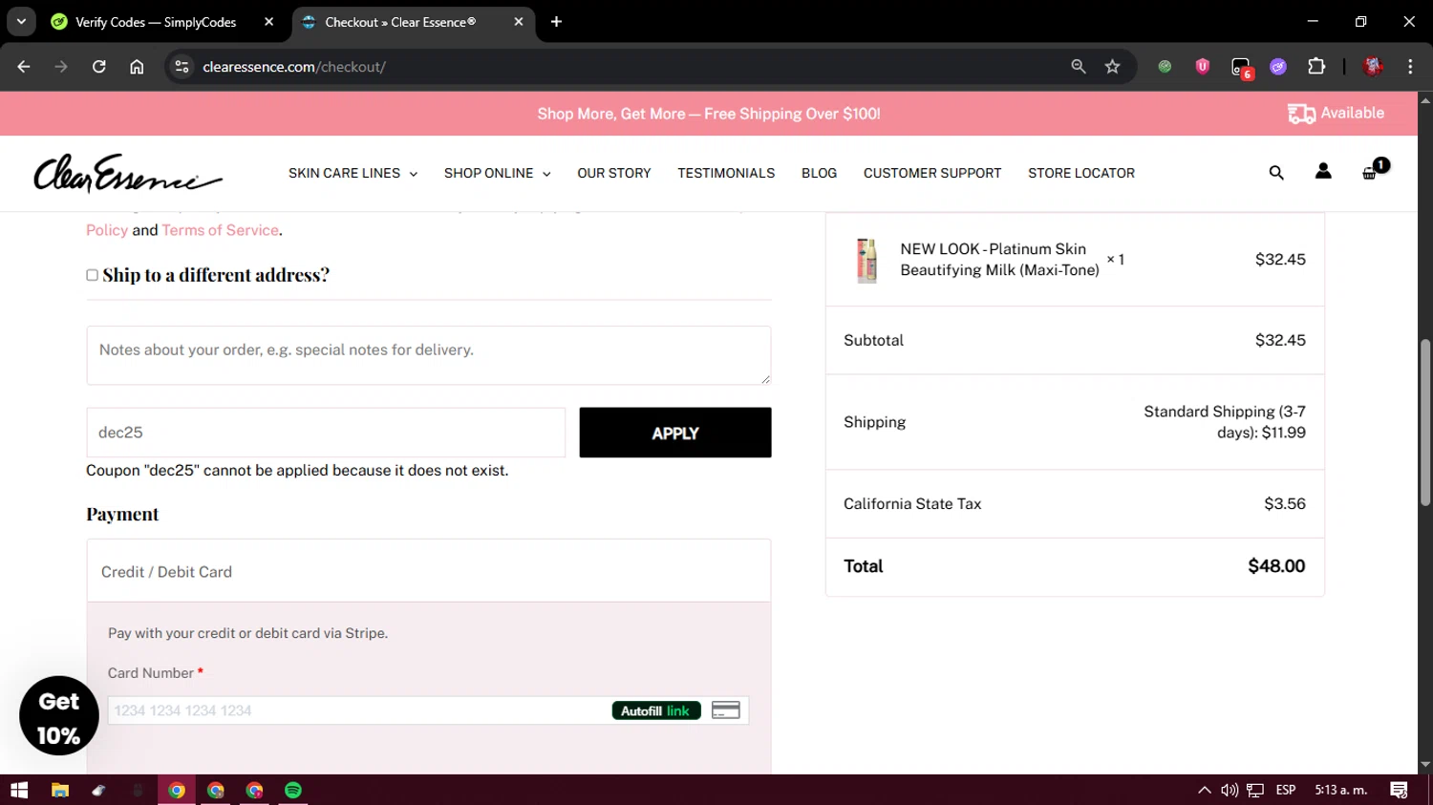
Task: Click the card brand icon in card field
Action: 726,710
